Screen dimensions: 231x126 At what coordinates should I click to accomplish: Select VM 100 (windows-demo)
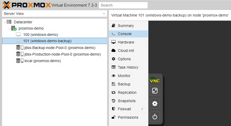41,35
